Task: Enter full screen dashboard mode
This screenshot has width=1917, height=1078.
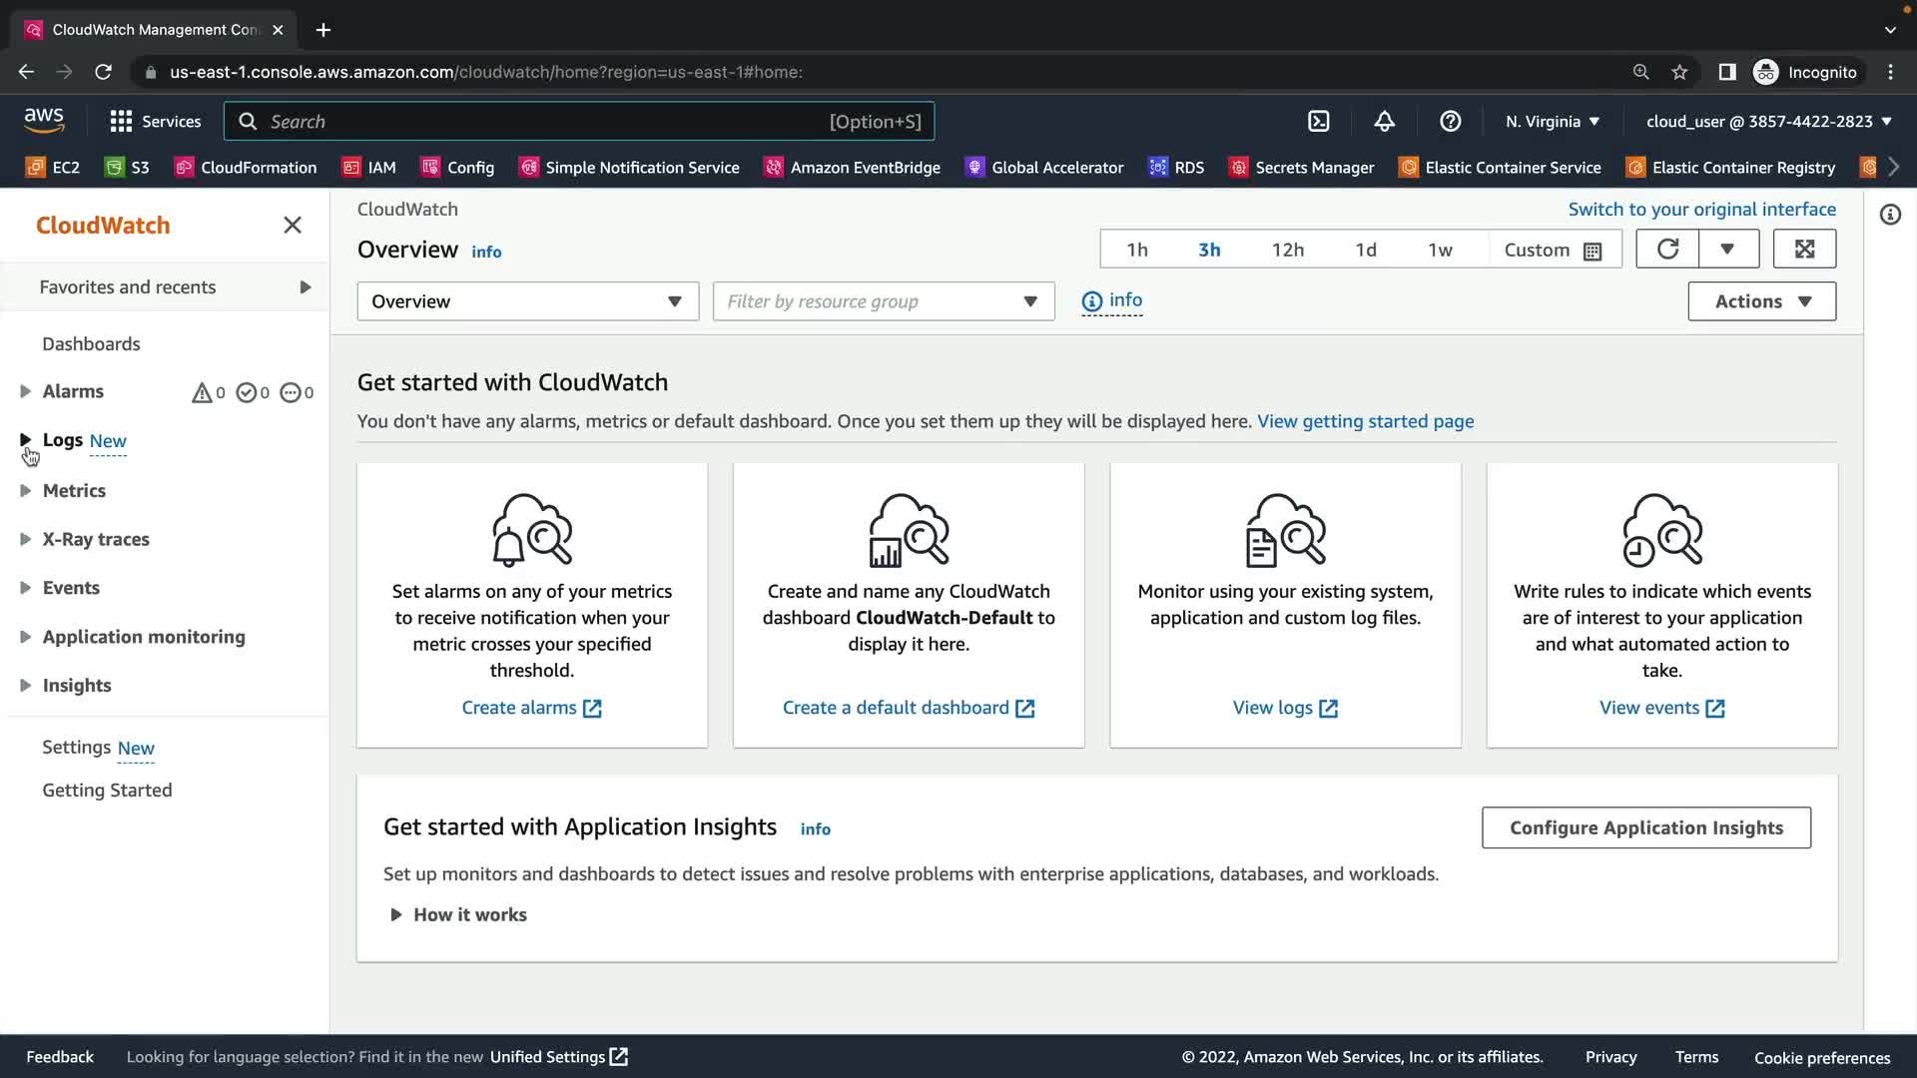Action: click(1804, 250)
